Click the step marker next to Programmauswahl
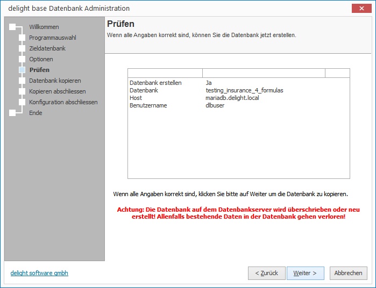 click(x=22, y=38)
